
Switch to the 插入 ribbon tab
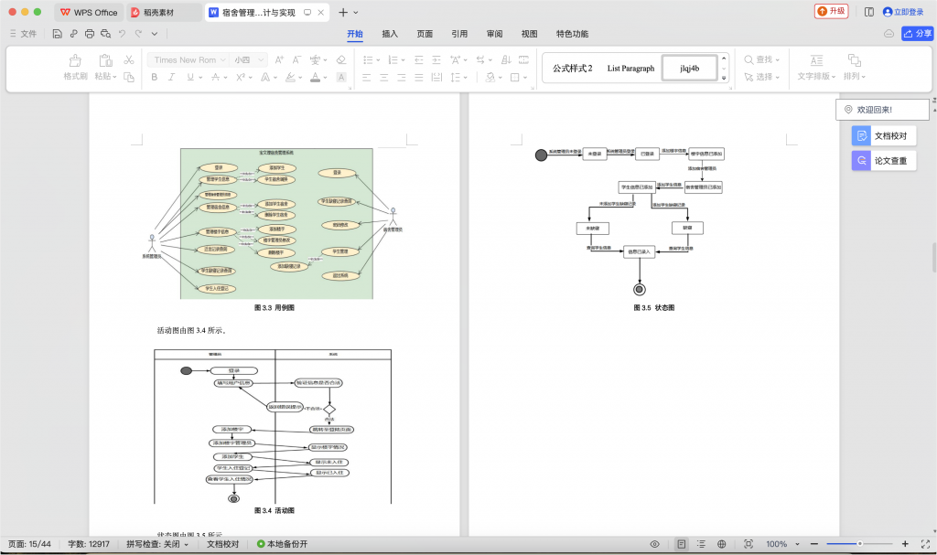coord(390,34)
